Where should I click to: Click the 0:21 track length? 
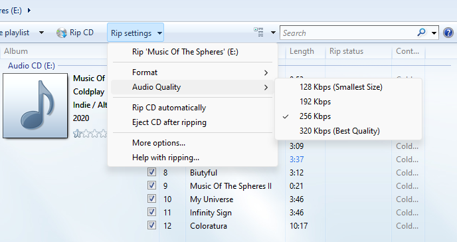(x=296, y=186)
